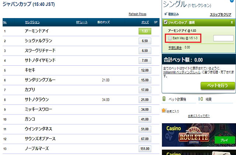Click the スリップをクリア link
Screen dimensions: 236x155
tap(221, 14)
